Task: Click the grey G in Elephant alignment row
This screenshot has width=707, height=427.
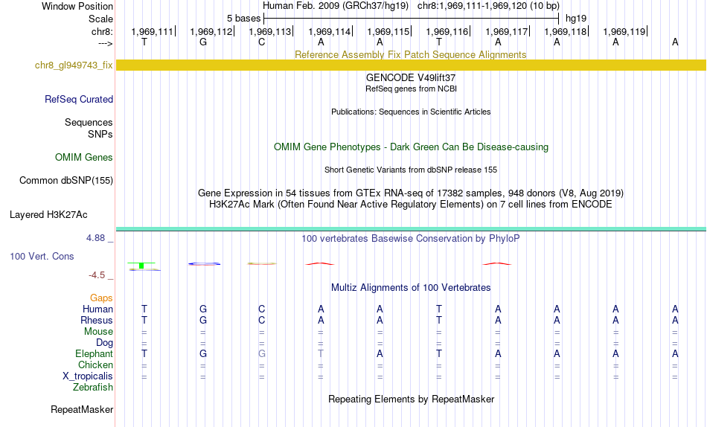Action: coord(261,354)
